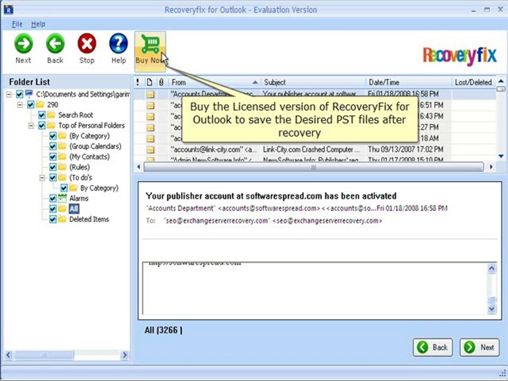Image resolution: width=508 pixels, height=381 pixels.
Task: Click the bottom Back button
Action: (432, 347)
